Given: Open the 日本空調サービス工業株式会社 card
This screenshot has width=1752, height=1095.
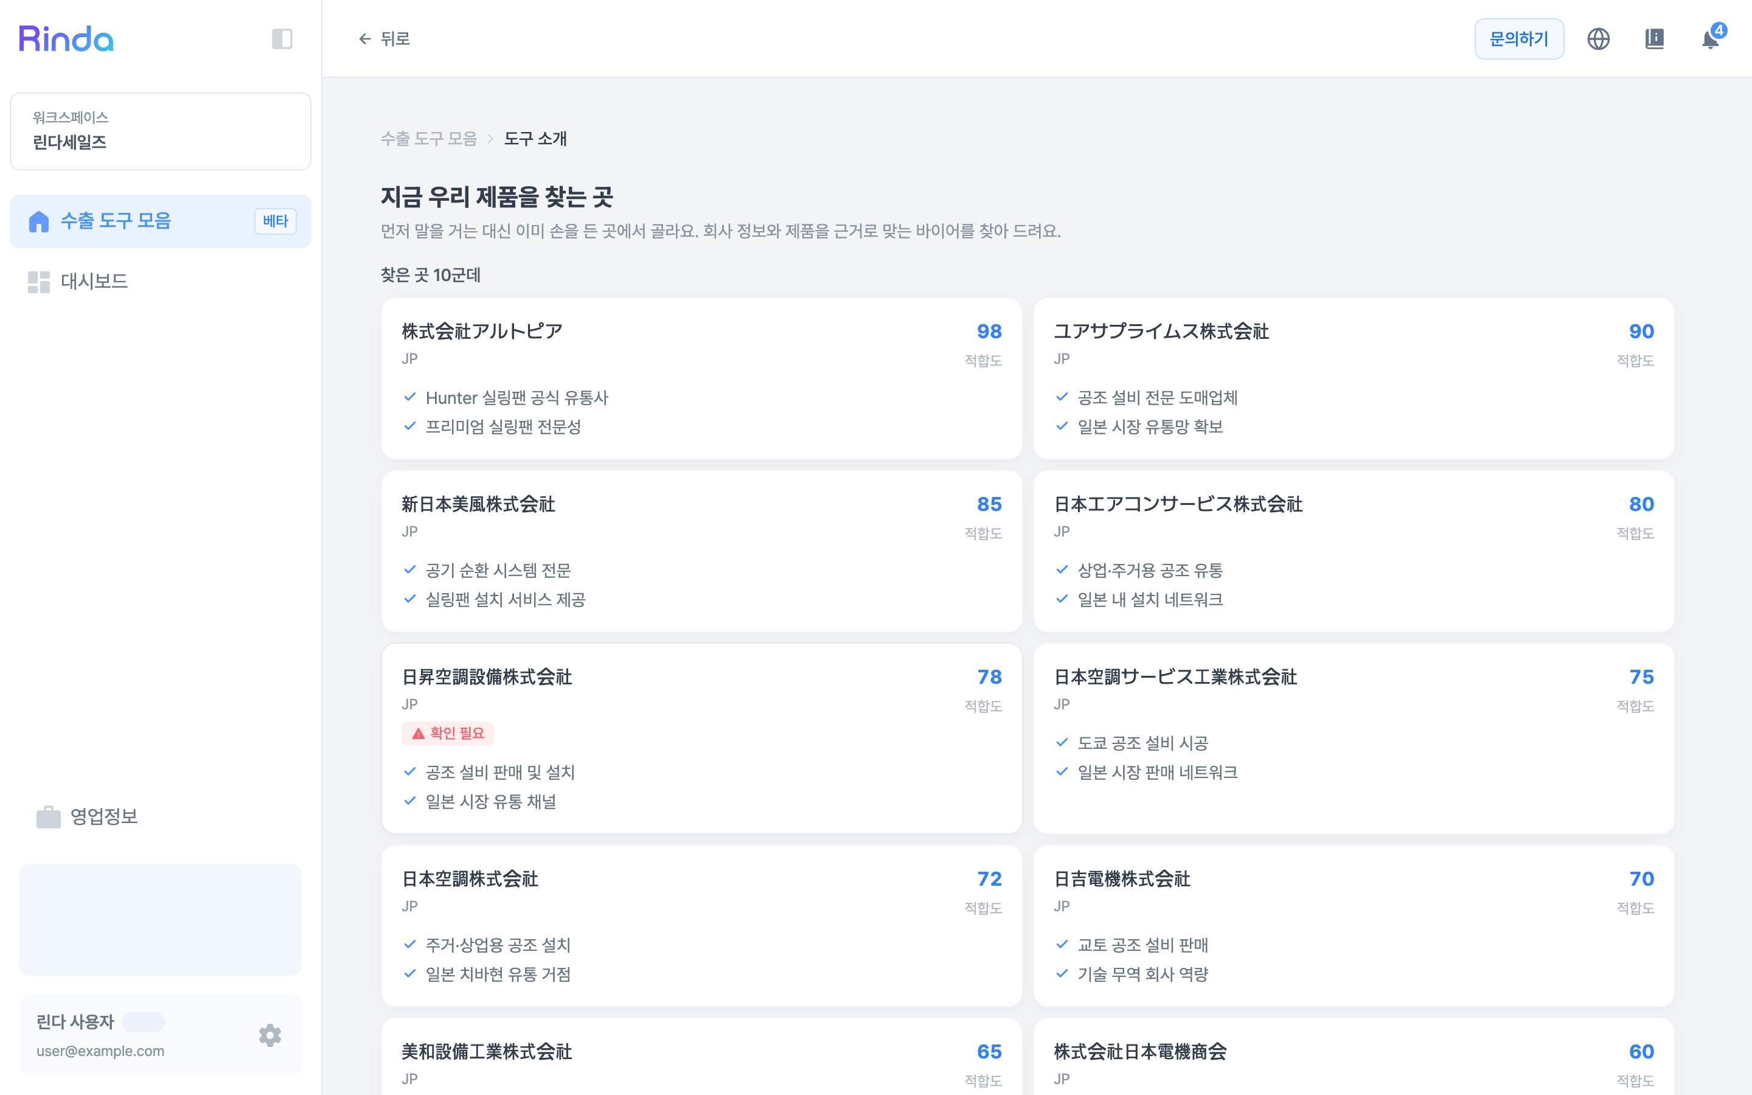Looking at the screenshot, I should [x=1354, y=739].
